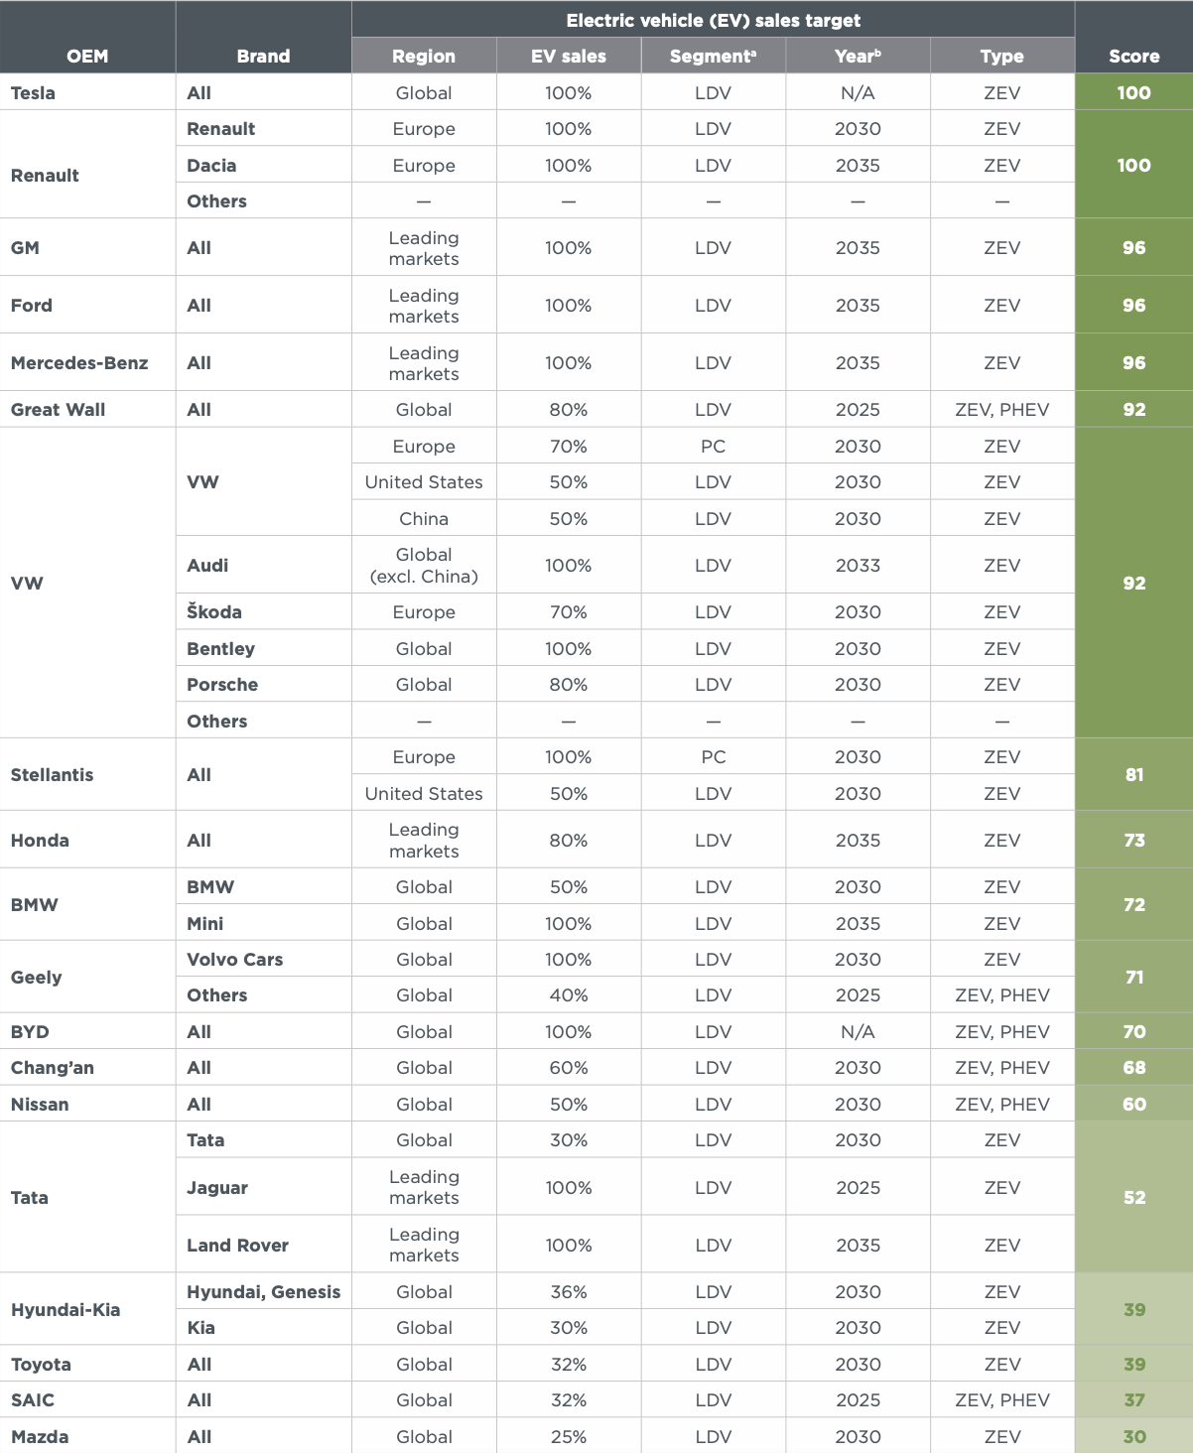Click the Region column header
This screenshot has width=1193, height=1453.
click(424, 57)
